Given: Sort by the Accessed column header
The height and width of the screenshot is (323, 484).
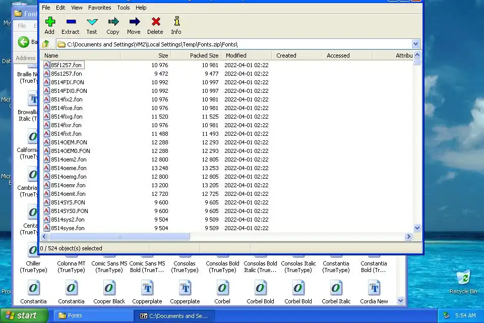Looking at the screenshot, I should [x=347, y=56].
